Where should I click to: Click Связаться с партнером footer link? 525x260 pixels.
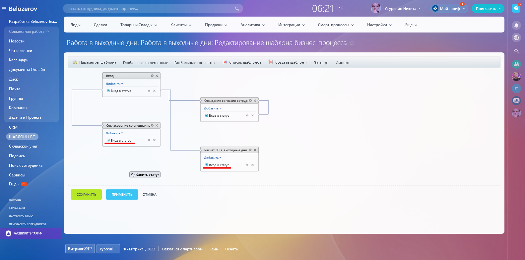point(182,249)
